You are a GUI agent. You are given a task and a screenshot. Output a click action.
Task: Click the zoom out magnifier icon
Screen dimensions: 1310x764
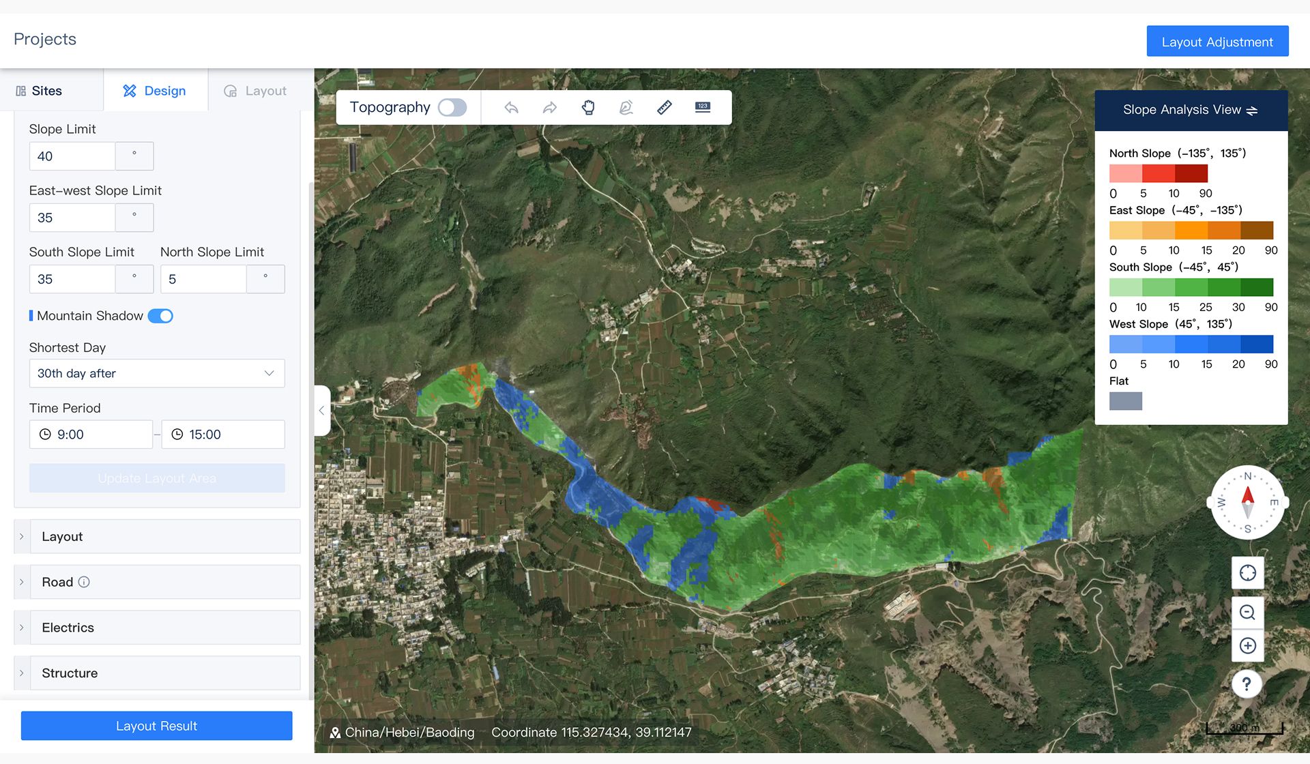point(1247,613)
